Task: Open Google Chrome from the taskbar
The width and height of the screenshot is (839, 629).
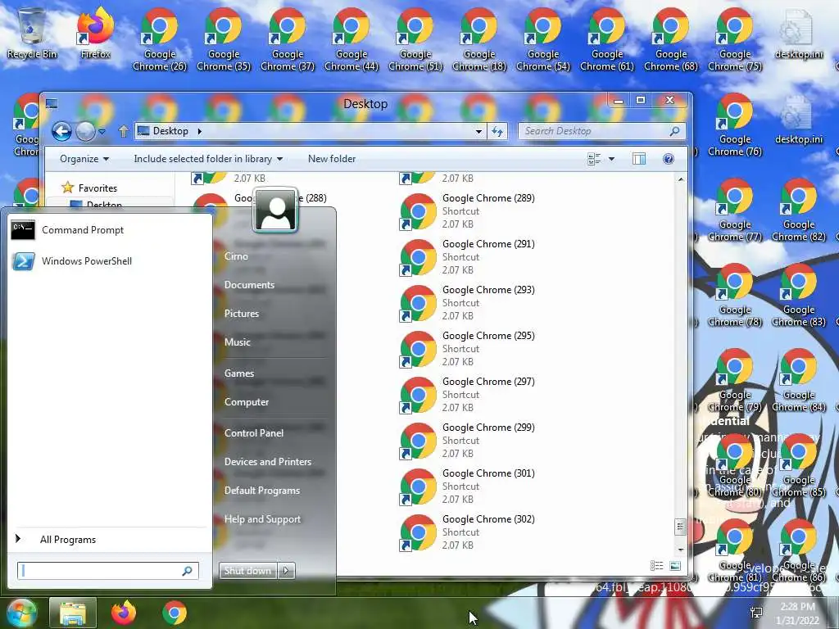Action: tap(175, 613)
